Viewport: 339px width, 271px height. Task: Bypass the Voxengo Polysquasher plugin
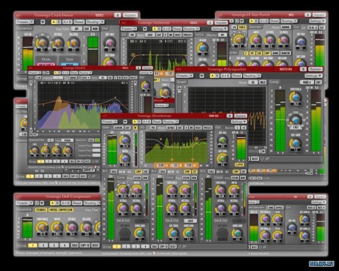click(x=315, y=69)
